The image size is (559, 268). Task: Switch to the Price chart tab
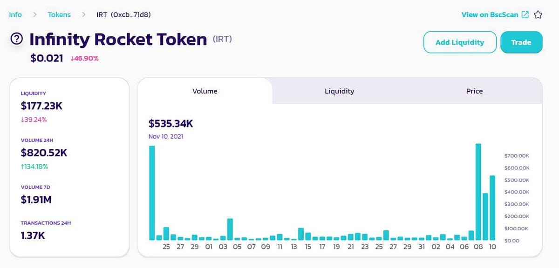474,91
